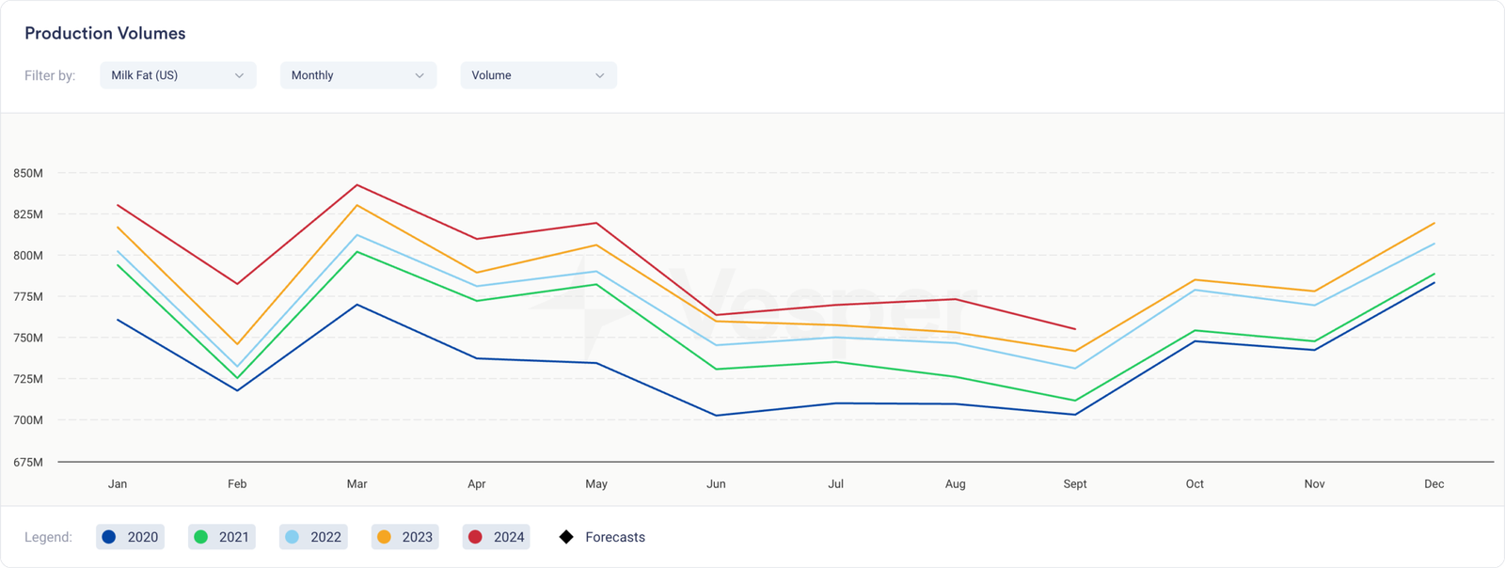Click the chevron arrow in Monthly dropdown

tap(420, 75)
